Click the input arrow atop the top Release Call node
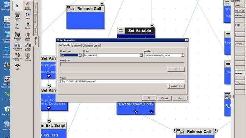This screenshot has height=138, width=246. tap(102, 4)
